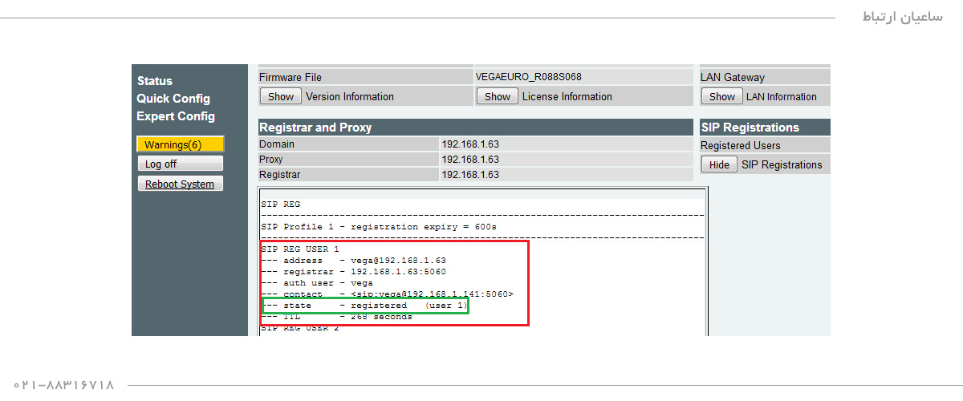This screenshot has width=963, height=401.
Task: Click the firmware file name VEGAEURO_R088S068
Action: click(528, 77)
